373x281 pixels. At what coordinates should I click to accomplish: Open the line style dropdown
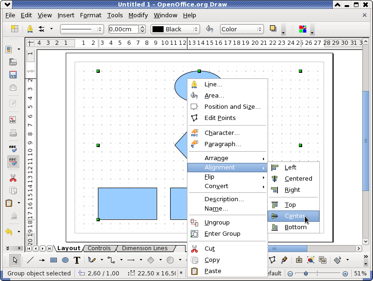[x=82, y=29]
